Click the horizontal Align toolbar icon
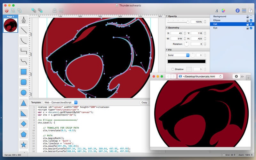 click(54, 11)
